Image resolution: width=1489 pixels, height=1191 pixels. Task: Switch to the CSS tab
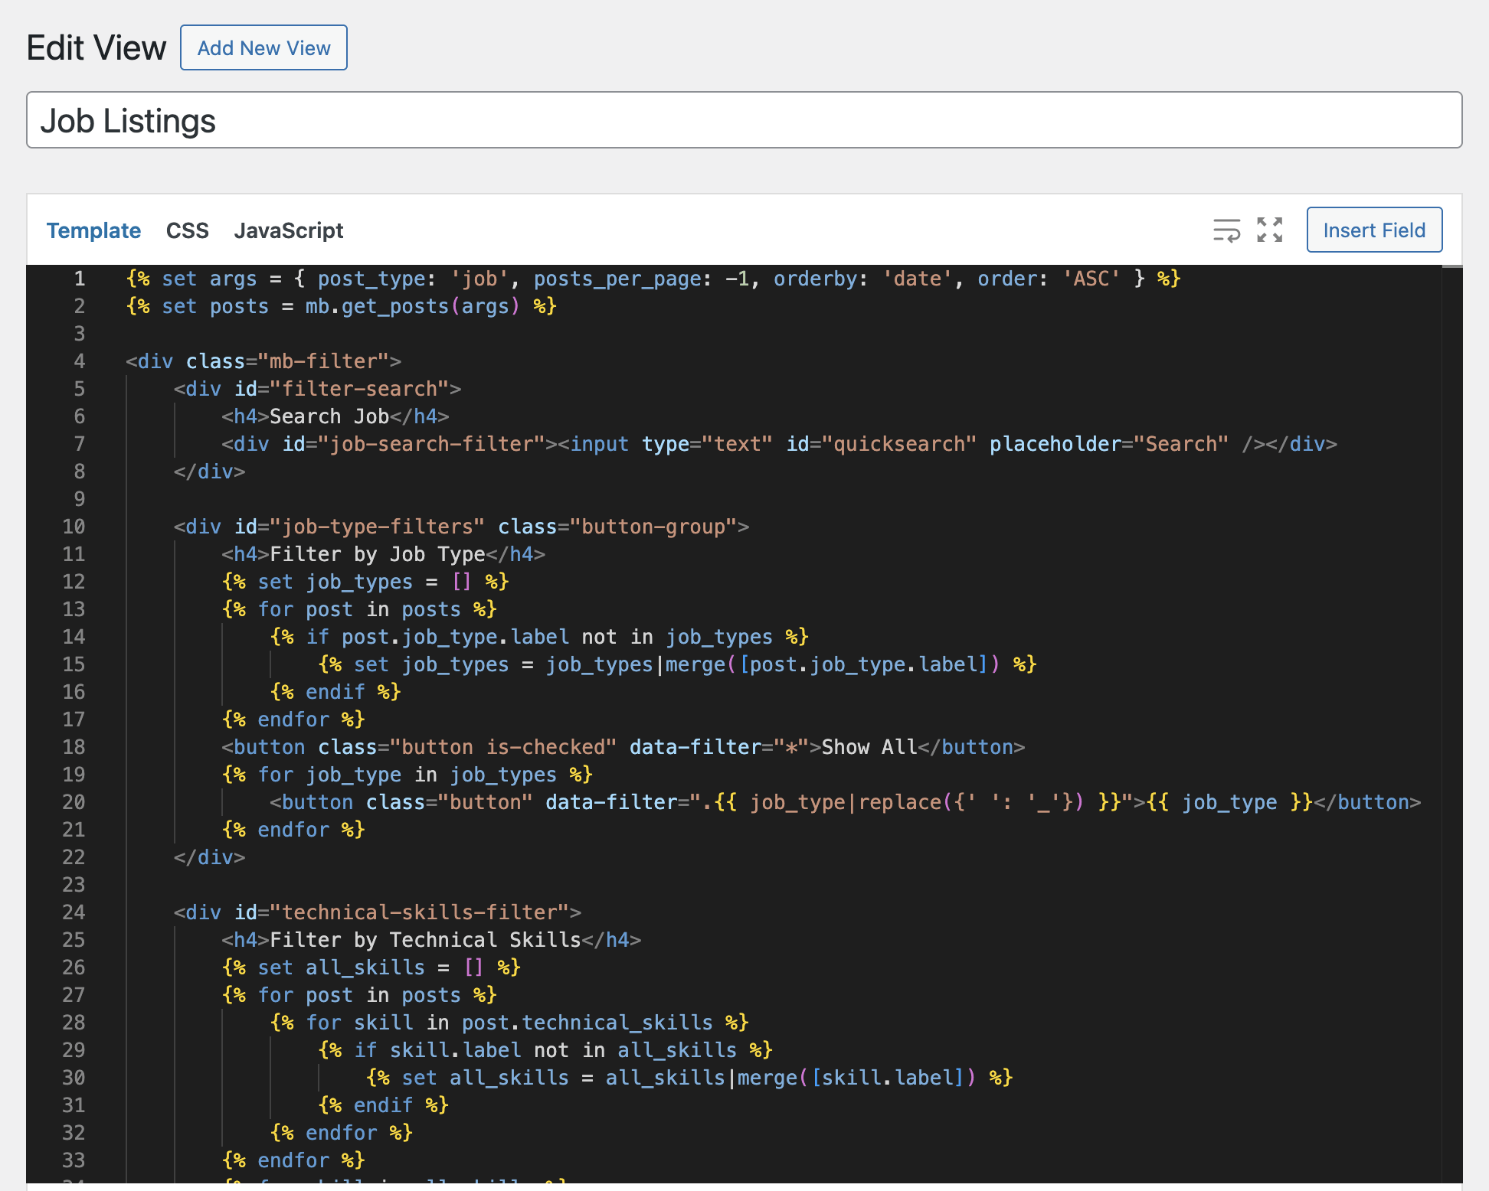point(187,230)
